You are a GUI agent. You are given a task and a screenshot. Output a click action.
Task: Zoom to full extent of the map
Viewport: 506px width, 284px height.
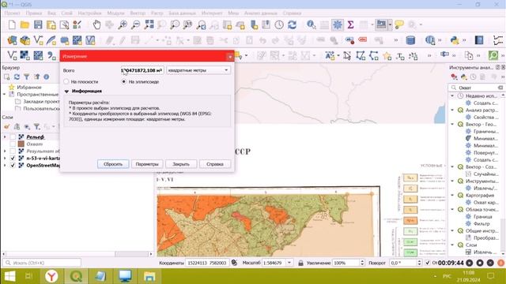[149, 24]
